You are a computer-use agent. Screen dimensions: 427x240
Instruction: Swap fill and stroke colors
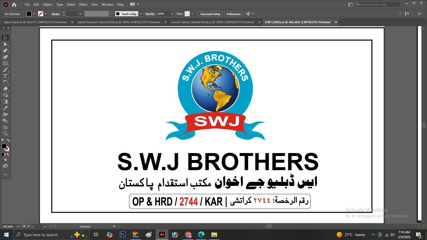8,141
